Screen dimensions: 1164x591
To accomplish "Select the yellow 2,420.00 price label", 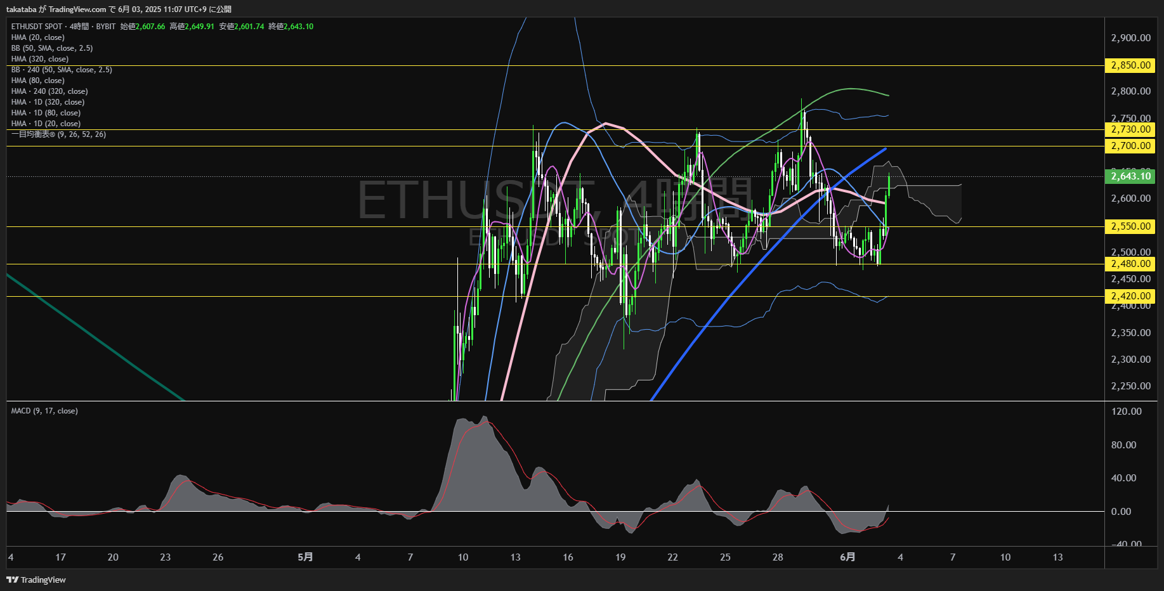I will point(1130,296).
